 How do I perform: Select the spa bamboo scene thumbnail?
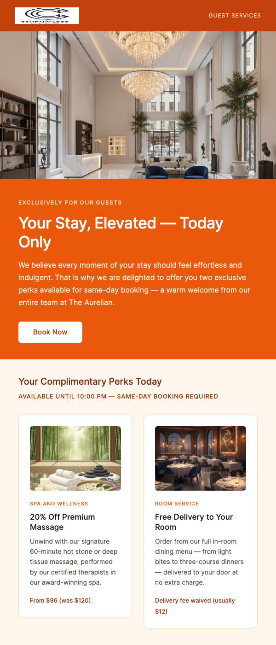point(75,458)
